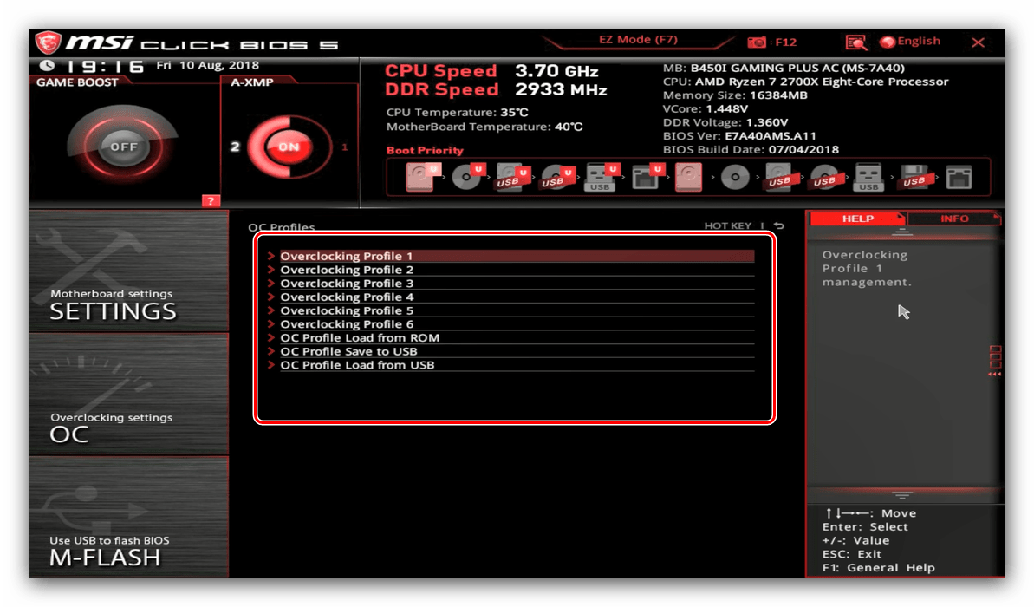Expand Overclocking Profile 1
The width and height of the screenshot is (1034, 607).
(347, 257)
